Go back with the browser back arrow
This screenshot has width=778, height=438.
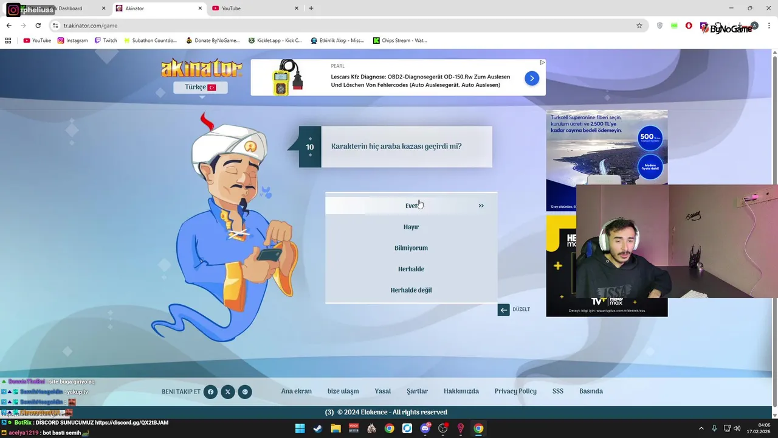[9, 26]
